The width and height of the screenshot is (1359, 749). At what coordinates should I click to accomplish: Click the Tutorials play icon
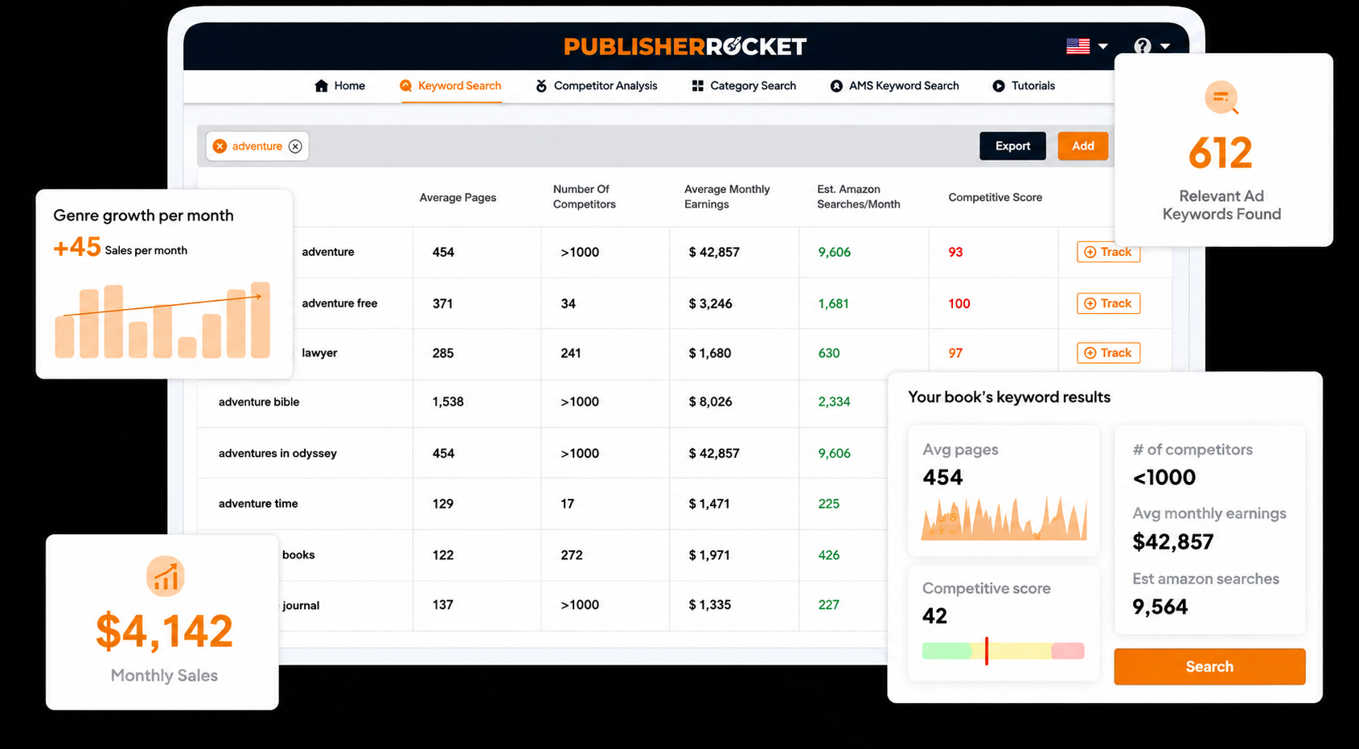point(999,86)
